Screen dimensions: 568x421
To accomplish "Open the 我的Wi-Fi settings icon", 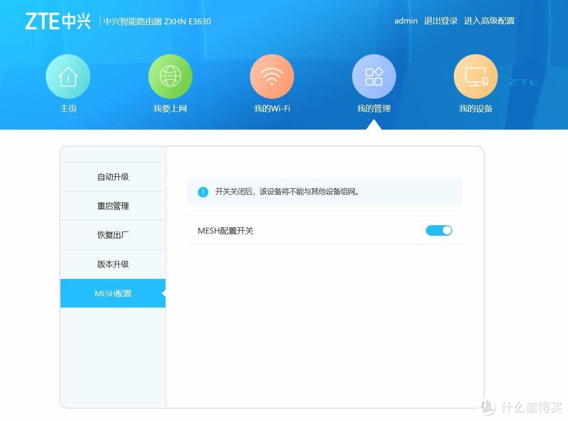I will coord(272,75).
